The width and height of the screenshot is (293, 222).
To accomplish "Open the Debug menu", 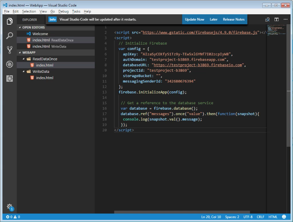I will 63,11.
